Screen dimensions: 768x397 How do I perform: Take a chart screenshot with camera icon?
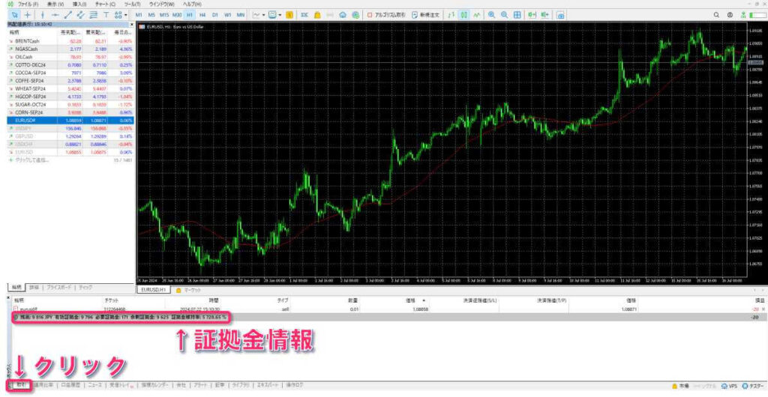coord(560,15)
